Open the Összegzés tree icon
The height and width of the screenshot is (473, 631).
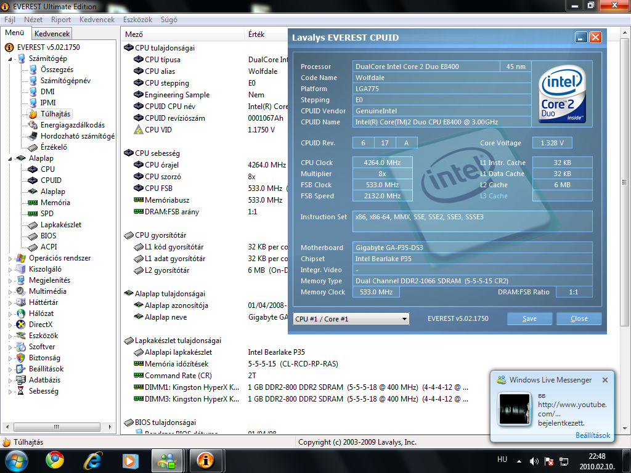33,70
